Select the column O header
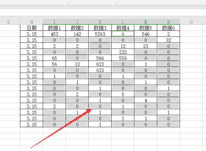The image size is (206, 151). [x=191, y=22]
